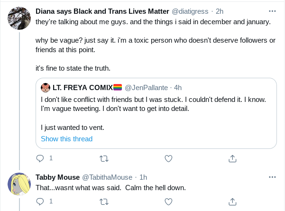Click Diana says Black and Trans Lives Matter name

tap(102, 11)
